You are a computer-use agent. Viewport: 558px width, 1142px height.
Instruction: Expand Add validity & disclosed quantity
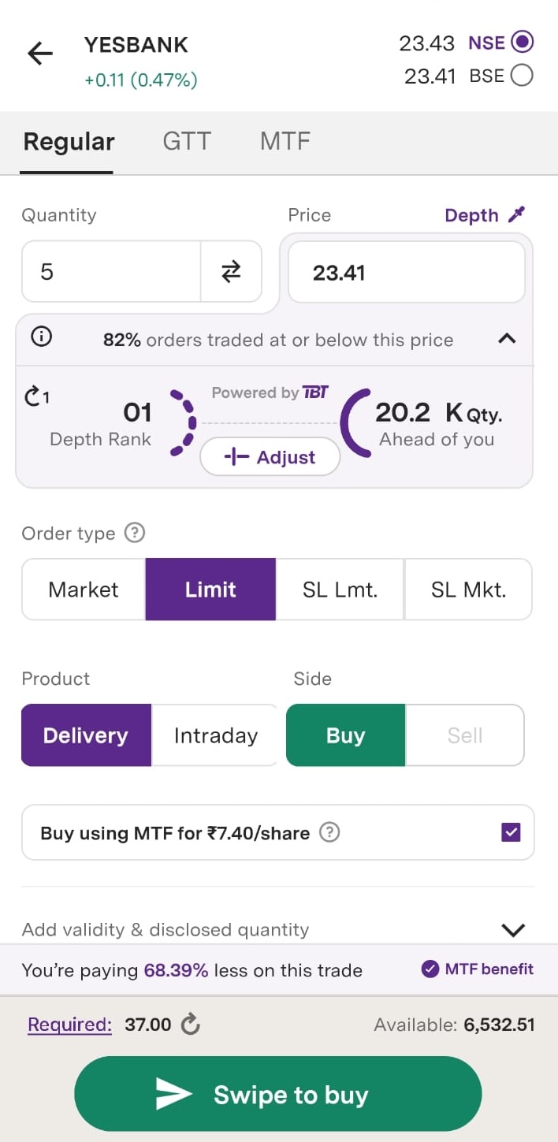click(x=513, y=930)
